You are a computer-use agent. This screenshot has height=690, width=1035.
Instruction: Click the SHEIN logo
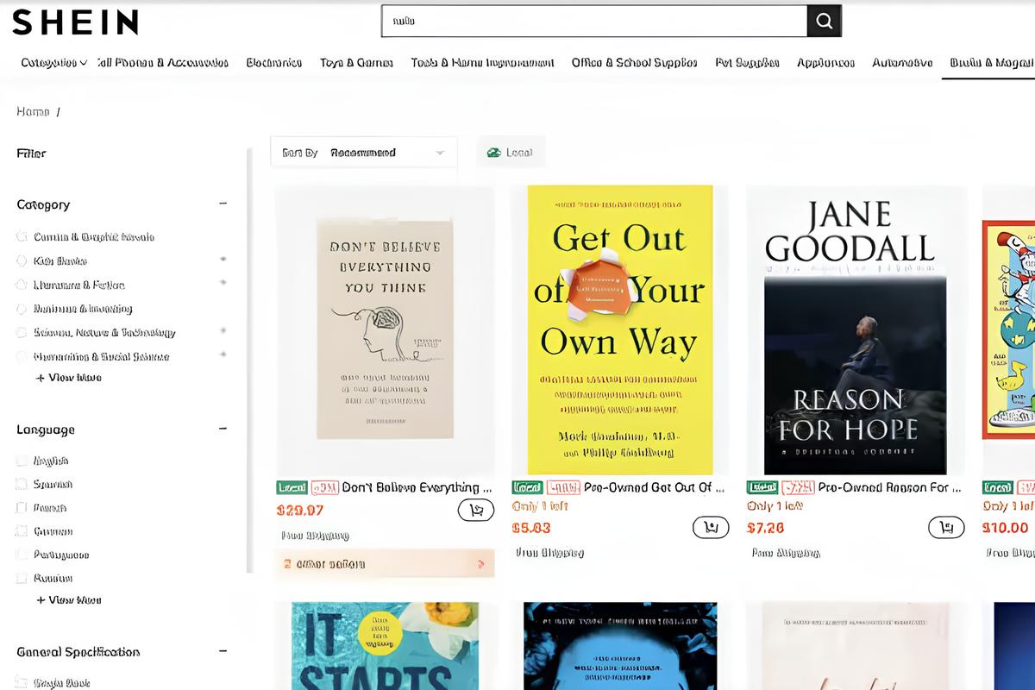point(75,22)
